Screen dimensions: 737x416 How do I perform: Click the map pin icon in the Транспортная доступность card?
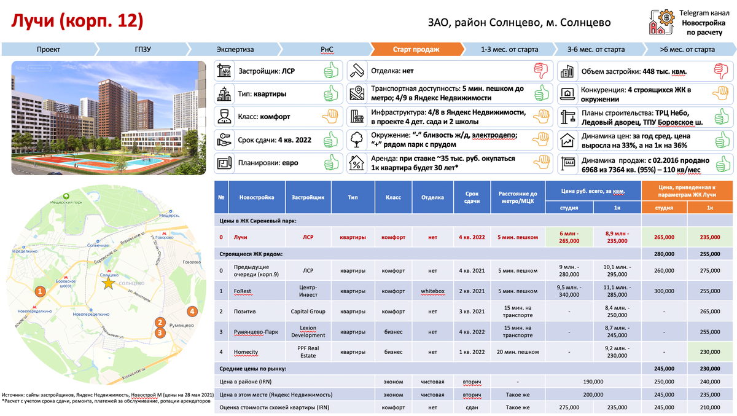[x=357, y=94]
